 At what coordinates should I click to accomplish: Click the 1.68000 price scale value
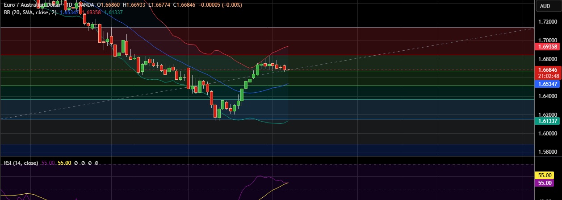pyautogui.click(x=547, y=59)
